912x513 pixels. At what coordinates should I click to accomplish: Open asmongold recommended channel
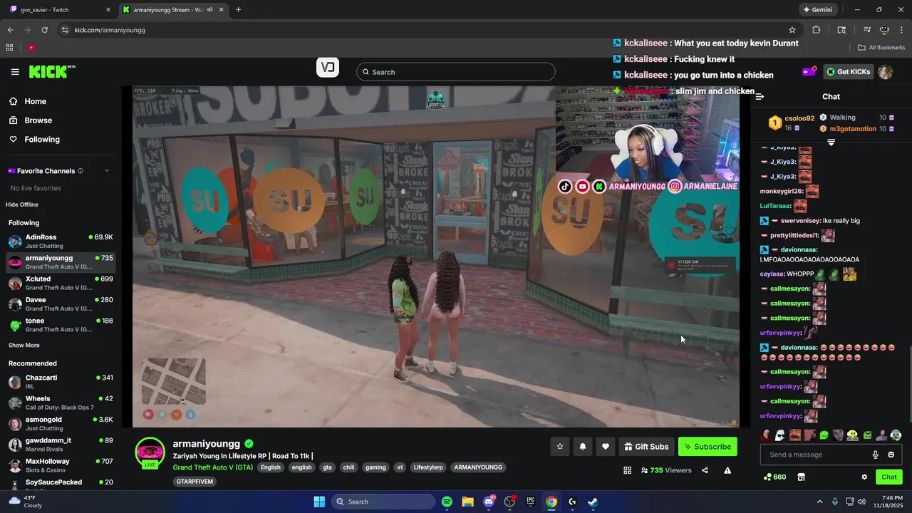(61, 423)
